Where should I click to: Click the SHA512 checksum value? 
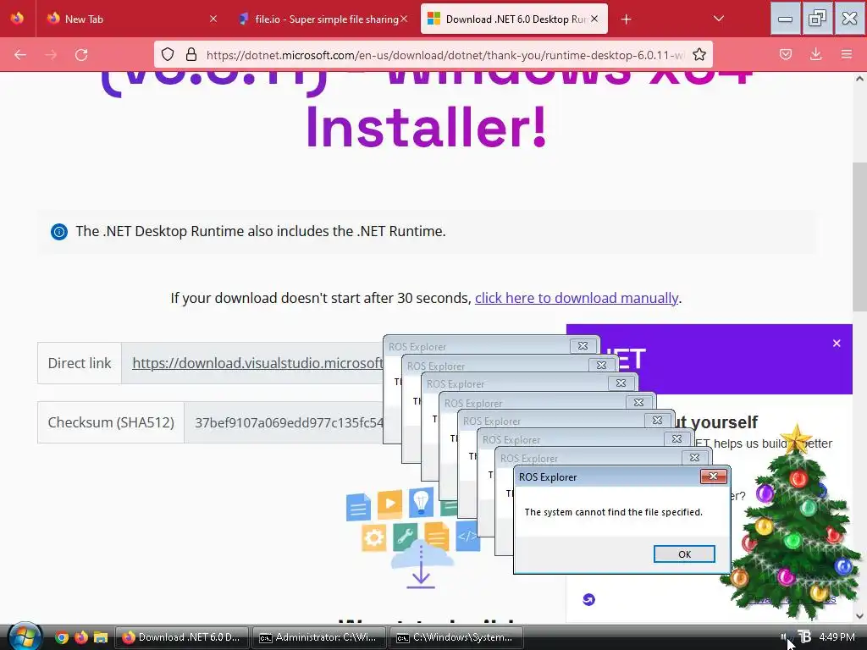[290, 423]
